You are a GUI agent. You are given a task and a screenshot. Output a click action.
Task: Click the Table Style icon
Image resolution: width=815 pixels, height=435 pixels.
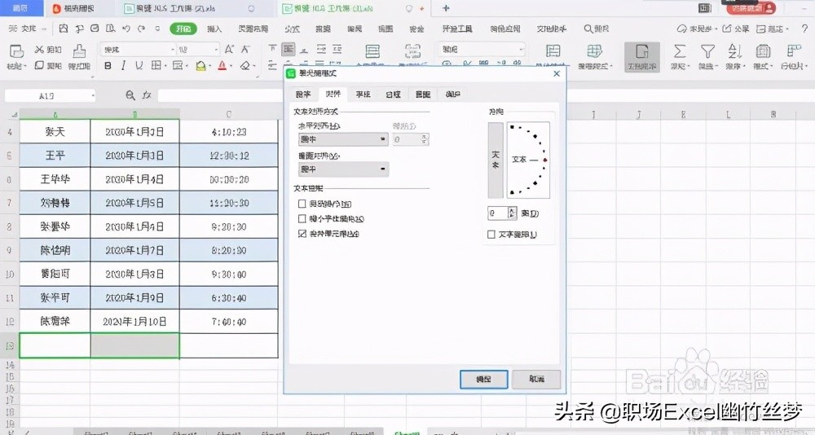pos(595,51)
